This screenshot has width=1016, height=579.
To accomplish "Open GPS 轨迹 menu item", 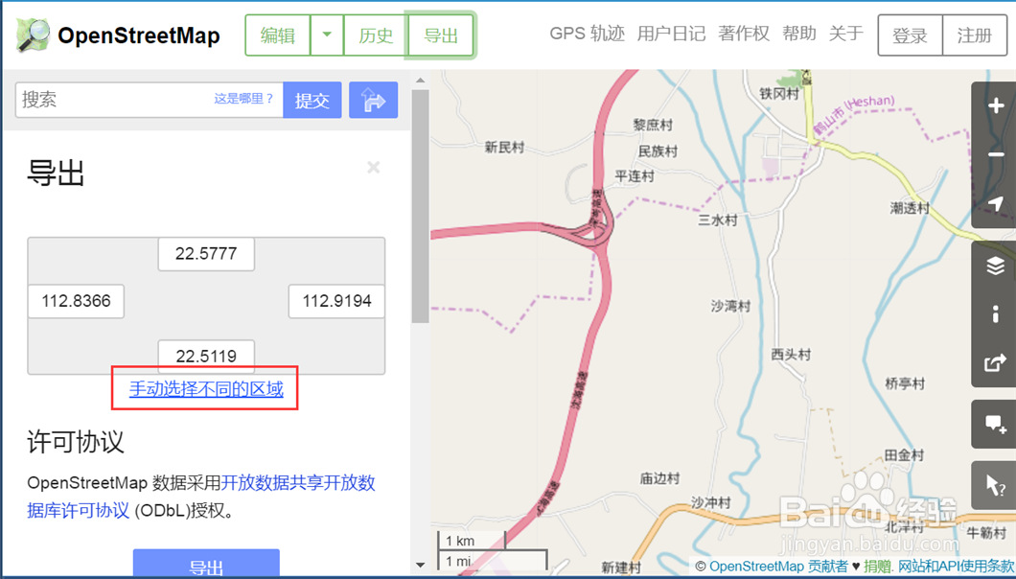I will [587, 34].
